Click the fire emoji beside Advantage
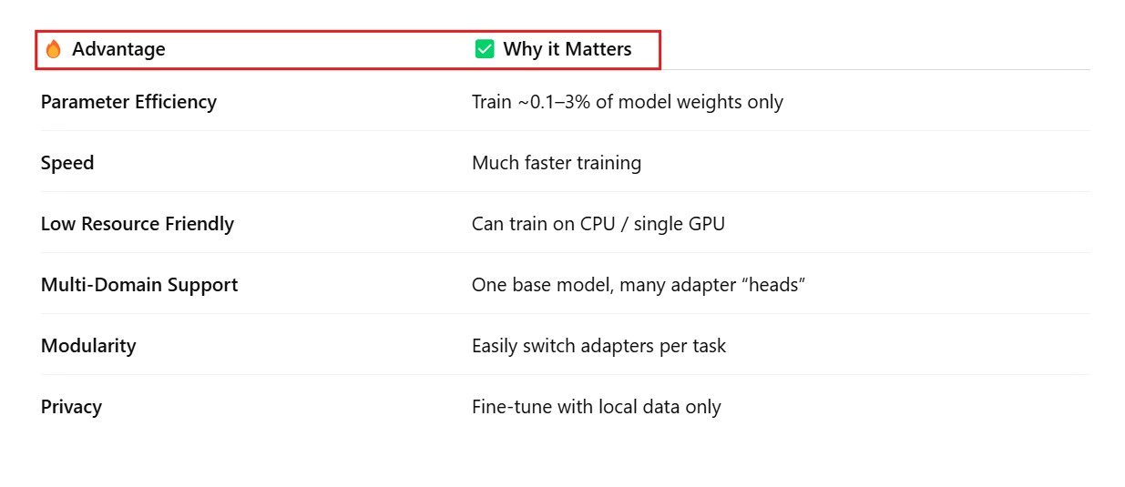Viewport: 1125px width, 487px height. 54,49
